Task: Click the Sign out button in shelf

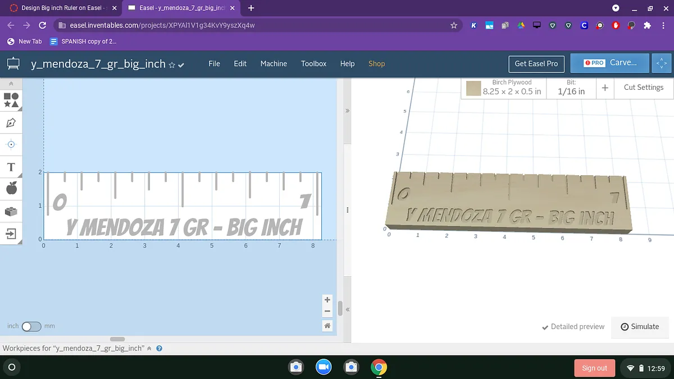Action: coord(594,368)
